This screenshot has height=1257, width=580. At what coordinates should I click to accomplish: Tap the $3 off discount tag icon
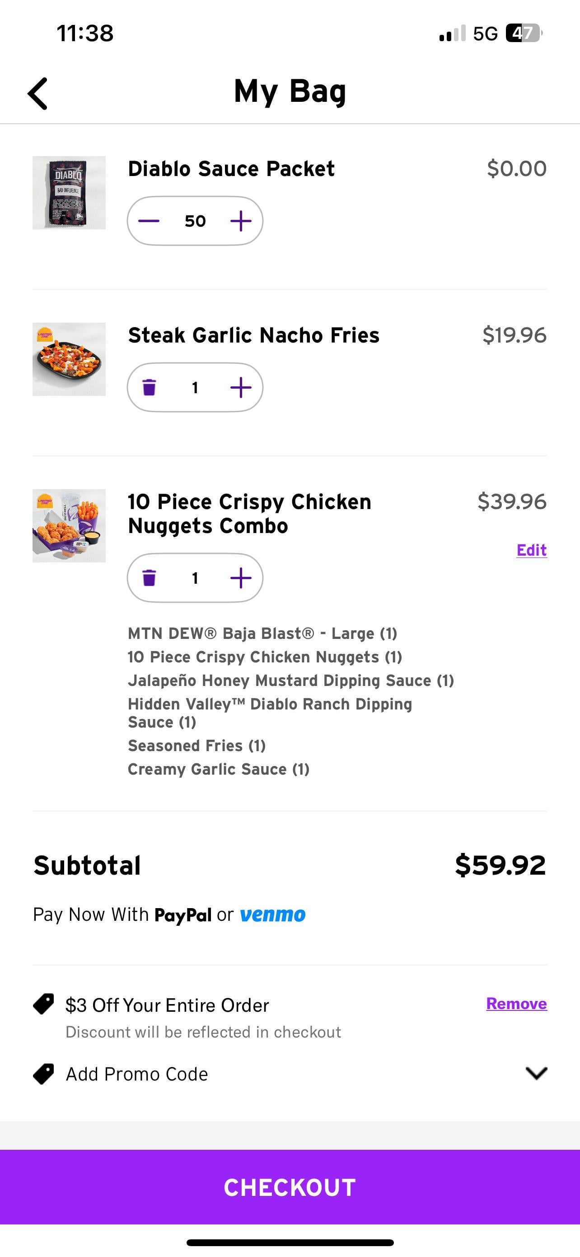coord(43,1004)
